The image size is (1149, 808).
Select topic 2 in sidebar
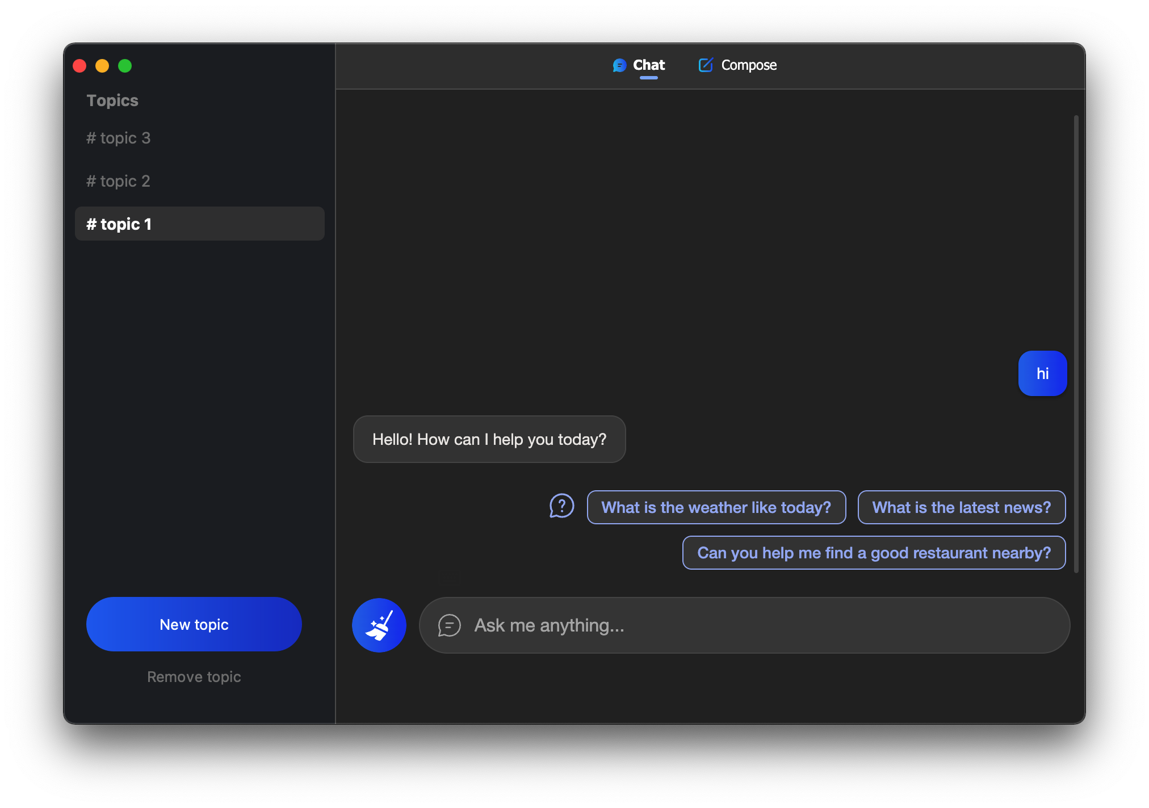point(119,181)
